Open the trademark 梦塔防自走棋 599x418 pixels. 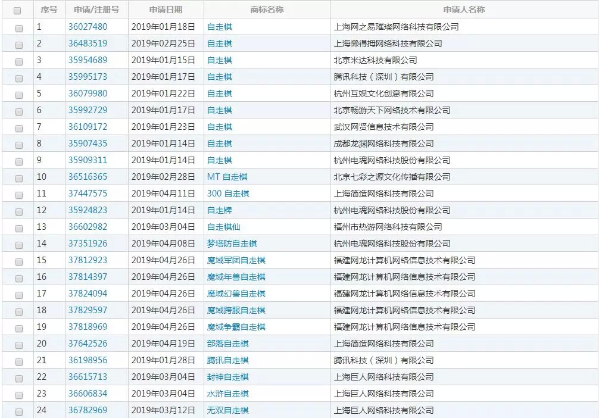click(232, 244)
